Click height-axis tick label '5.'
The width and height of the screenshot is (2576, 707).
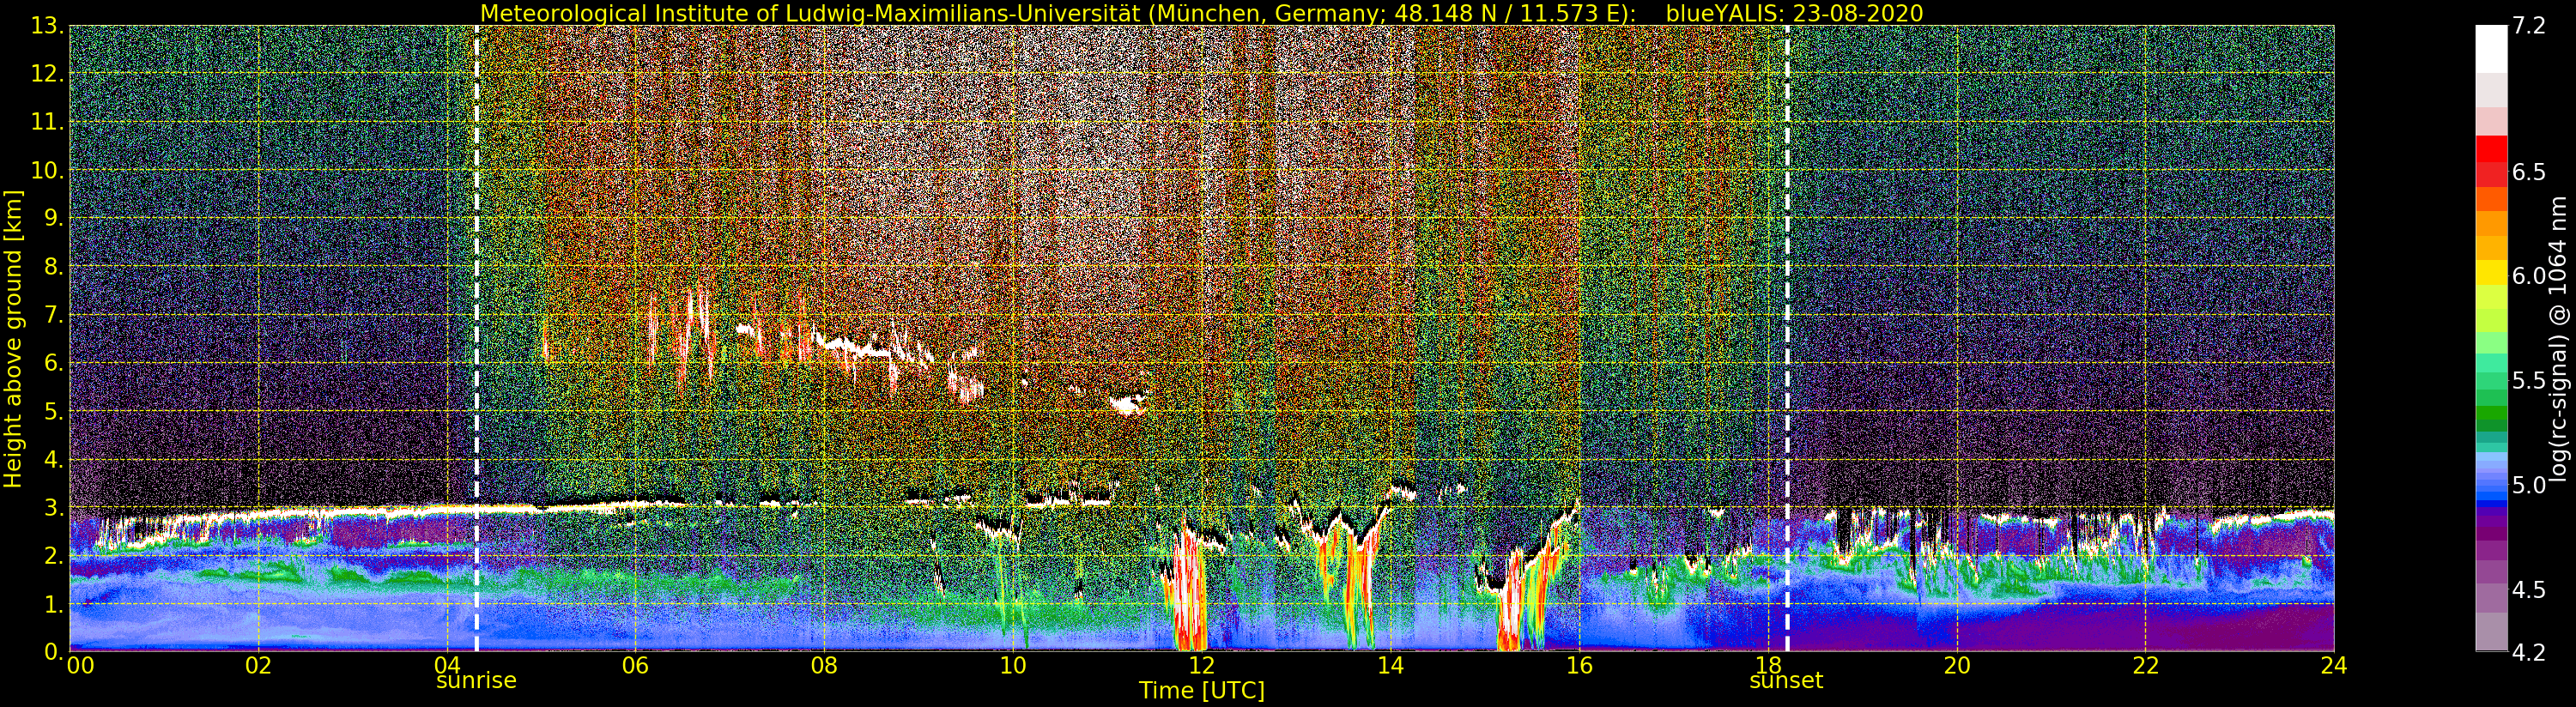pos(54,411)
